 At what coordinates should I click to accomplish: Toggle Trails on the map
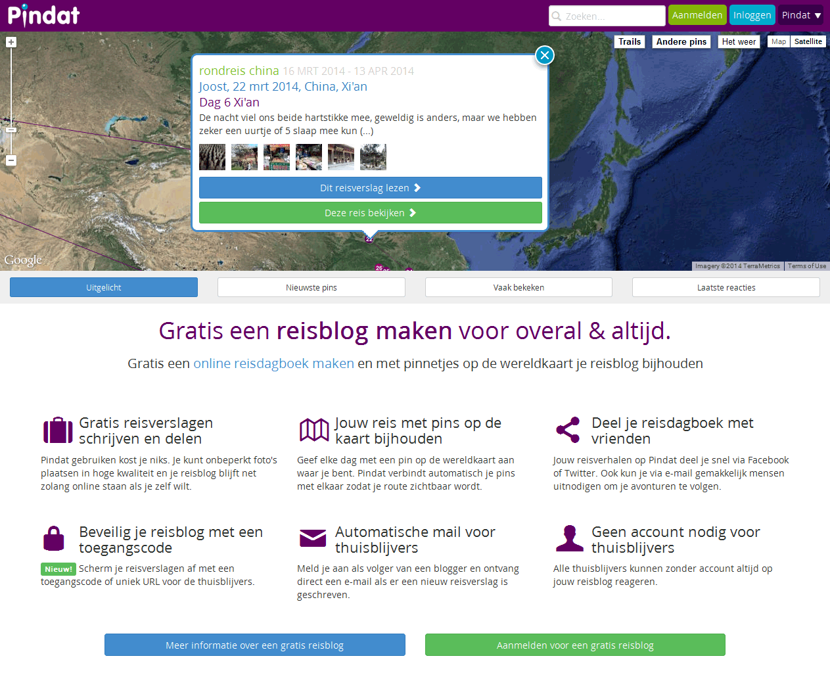click(x=630, y=41)
